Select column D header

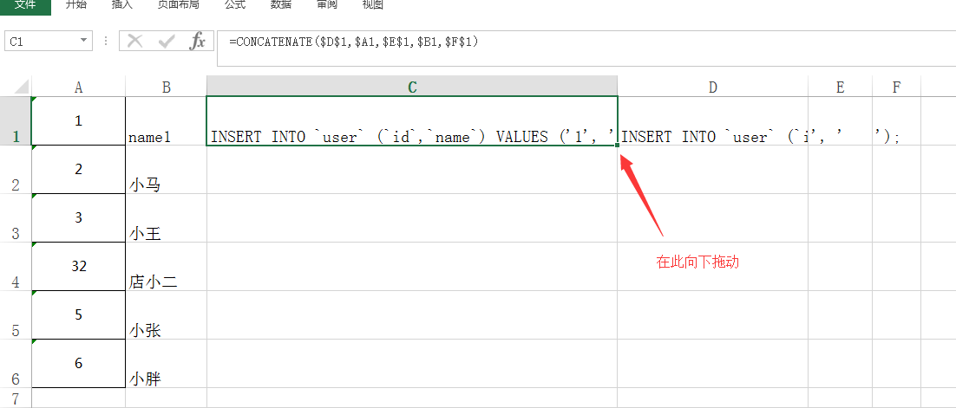click(x=713, y=87)
